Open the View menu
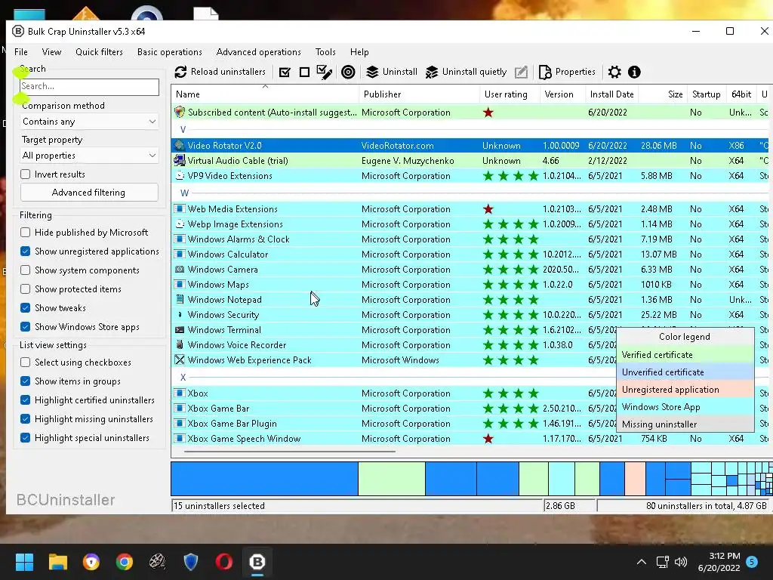Viewport: 773px width, 580px height. 51,52
